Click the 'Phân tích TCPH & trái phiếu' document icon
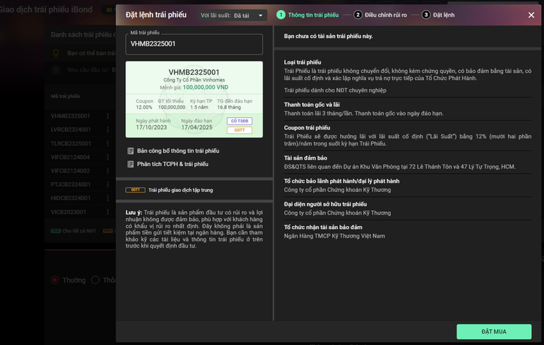The image size is (544, 345). (x=130, y=164)
